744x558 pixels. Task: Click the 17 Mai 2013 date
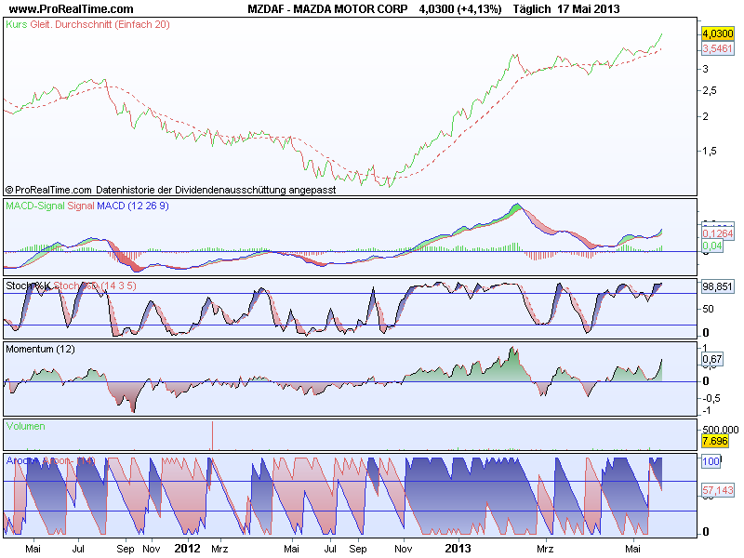[589, 9]
